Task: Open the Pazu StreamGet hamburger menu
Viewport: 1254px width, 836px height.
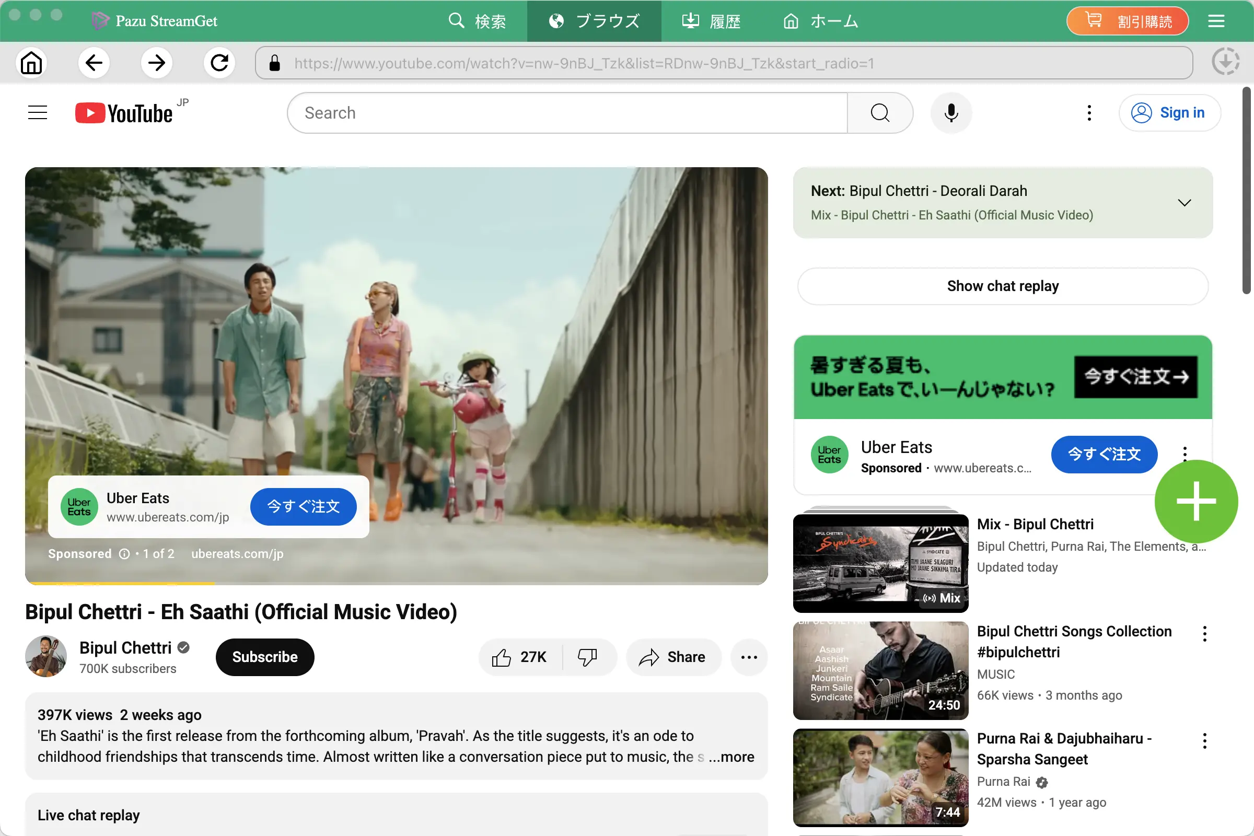Action: (1216, 21)
